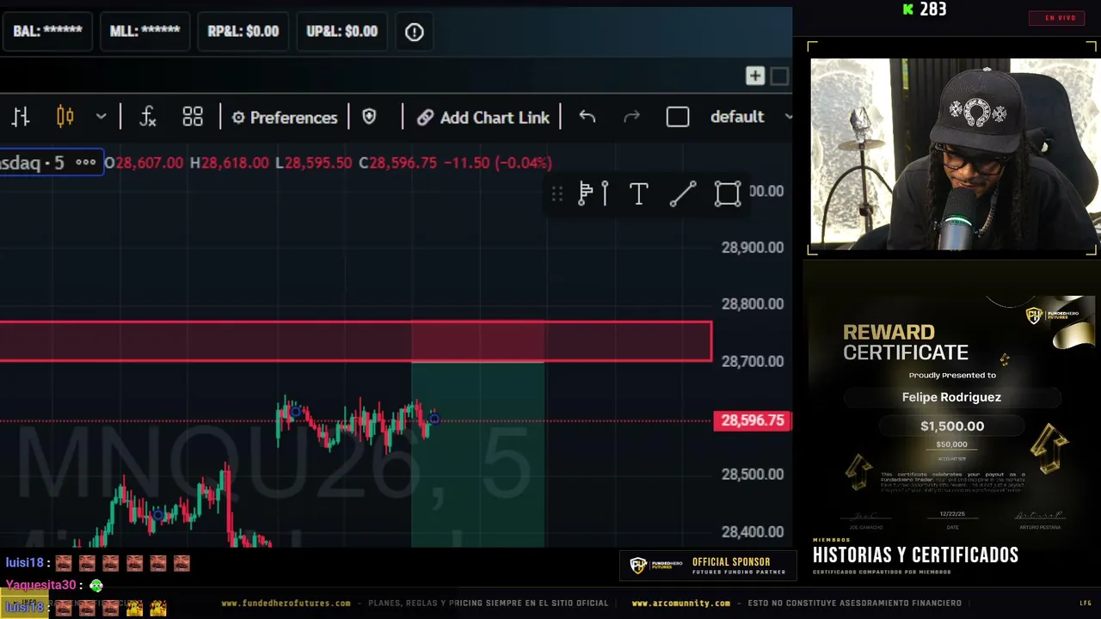Click the 28,800.00 price axis label
1101x619 pixels.
(753, 304)
